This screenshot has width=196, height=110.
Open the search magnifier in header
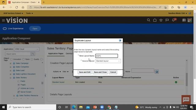[x=148, y=20]
